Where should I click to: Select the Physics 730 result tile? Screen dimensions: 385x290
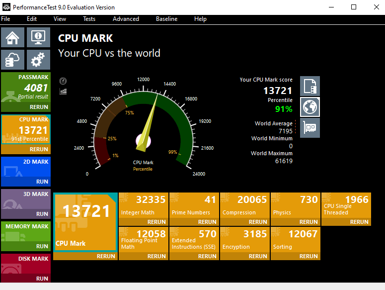tap(296, 205)
